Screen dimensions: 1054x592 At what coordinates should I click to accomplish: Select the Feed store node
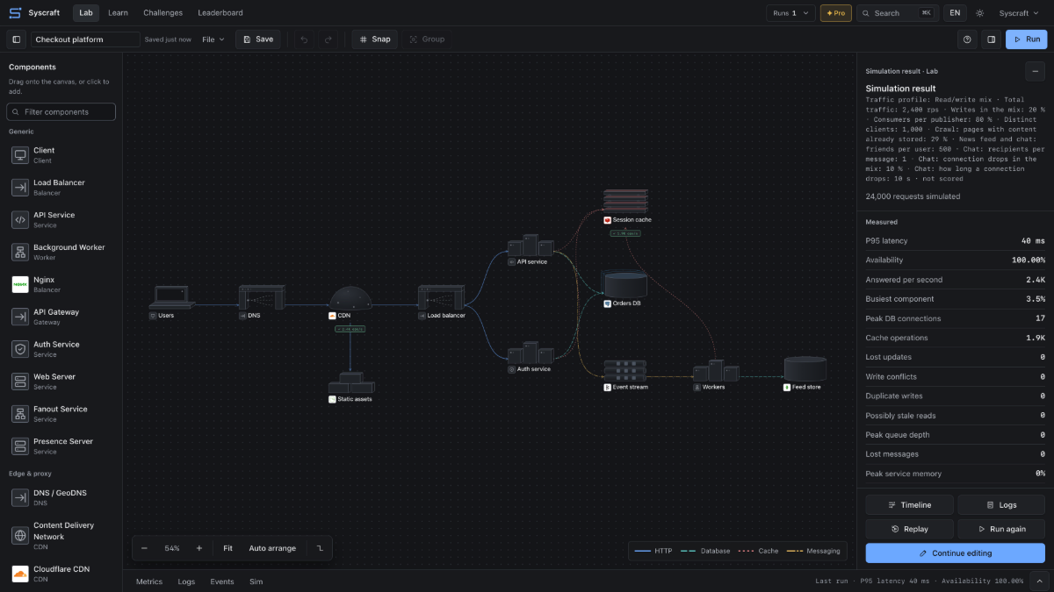(805, 368)
